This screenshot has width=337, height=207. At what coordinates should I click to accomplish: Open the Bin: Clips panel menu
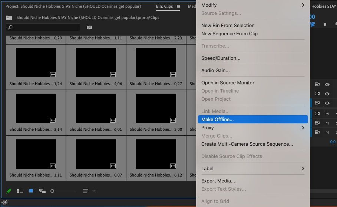pos(178,6)
